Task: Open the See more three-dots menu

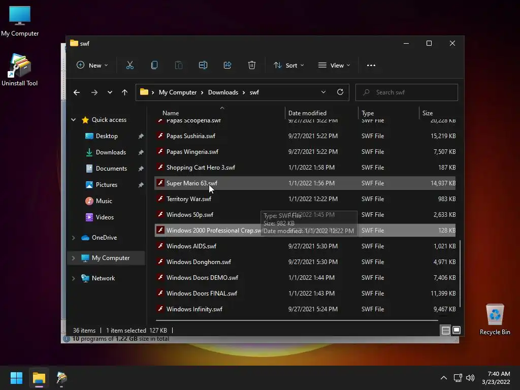Action: 371,65
